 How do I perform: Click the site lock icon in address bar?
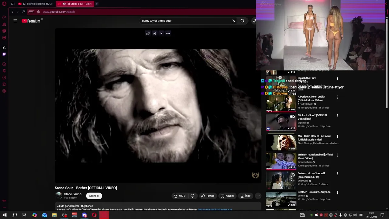[x=38, y=12]
